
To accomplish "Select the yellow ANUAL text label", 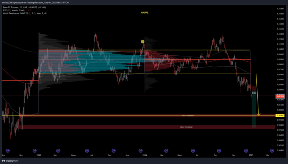I will coord(144,13).
